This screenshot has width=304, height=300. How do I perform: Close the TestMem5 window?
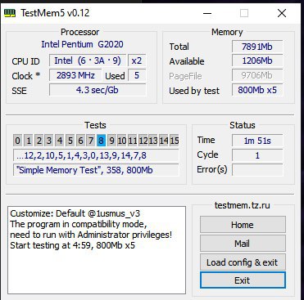pos(282,13)
